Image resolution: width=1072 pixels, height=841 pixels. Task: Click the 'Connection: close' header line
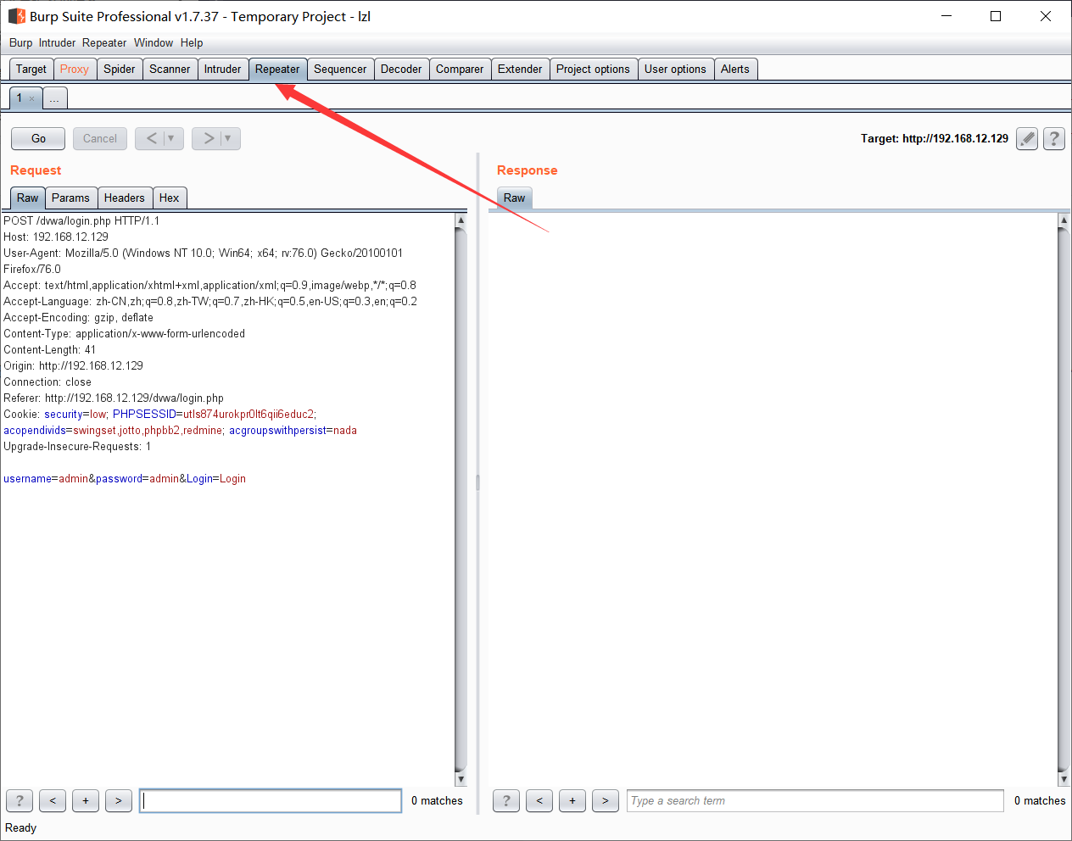pos(47,382)
